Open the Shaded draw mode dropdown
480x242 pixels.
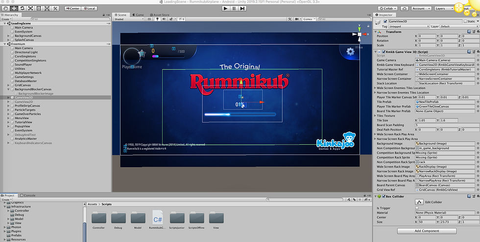point(128,19)
